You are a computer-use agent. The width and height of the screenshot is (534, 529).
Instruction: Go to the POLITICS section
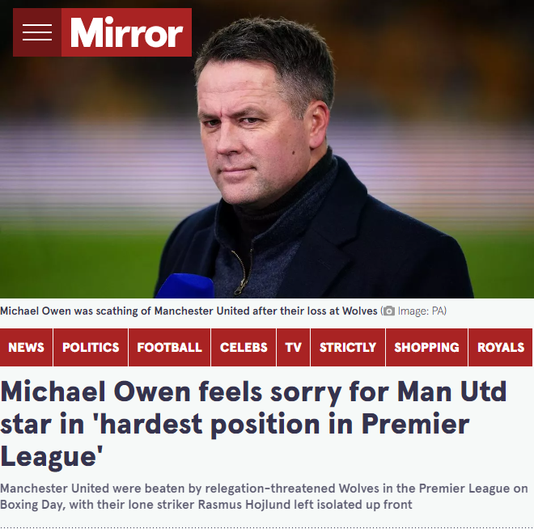pyautogui.click(x=91, y=347)
